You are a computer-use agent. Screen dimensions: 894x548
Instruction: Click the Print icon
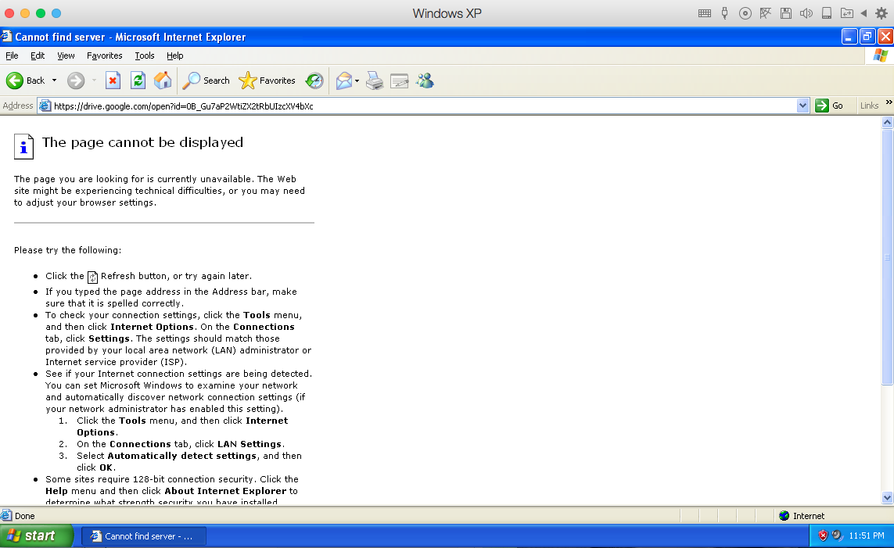point(375,81)
